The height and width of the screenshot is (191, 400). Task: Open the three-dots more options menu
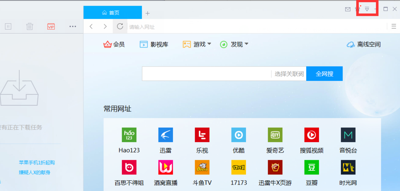(x=73, y=26)
